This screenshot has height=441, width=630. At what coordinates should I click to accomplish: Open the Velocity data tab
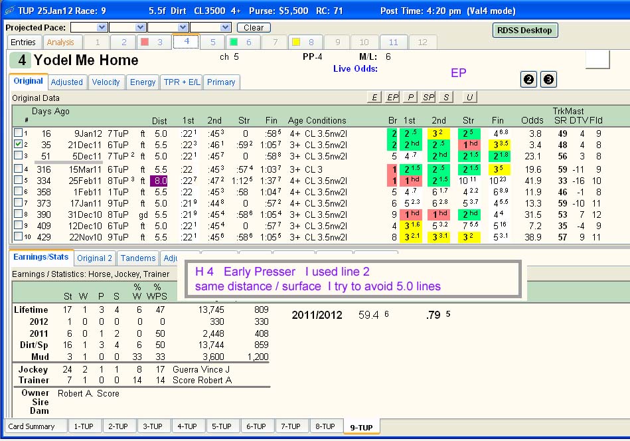pyautogui.click(x=106, y=82)
